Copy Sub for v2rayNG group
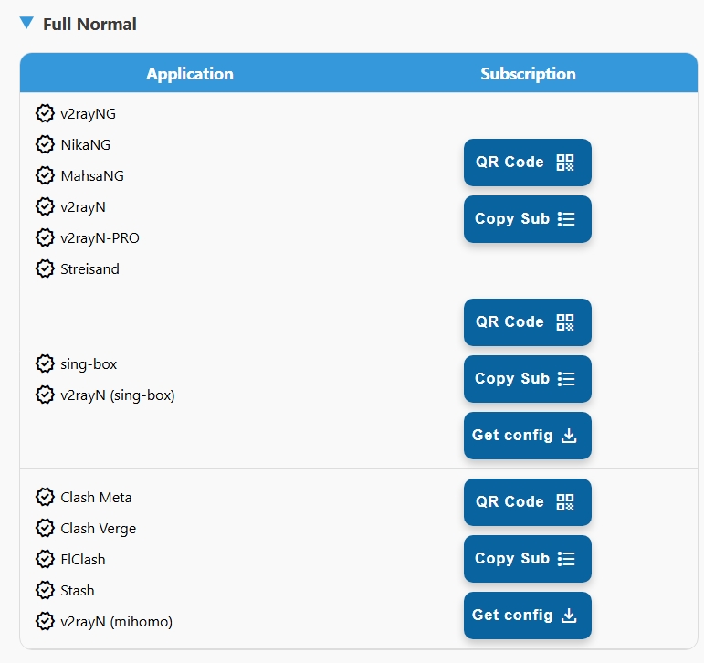The image size is (704, 663). [x=528, y=219]
